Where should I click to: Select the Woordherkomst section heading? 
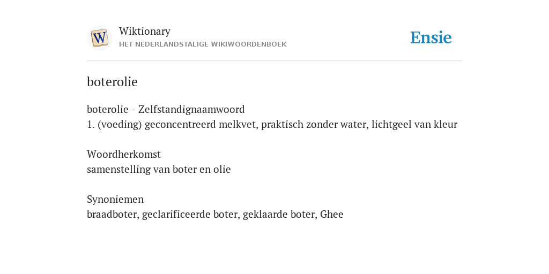click(124, 154)
